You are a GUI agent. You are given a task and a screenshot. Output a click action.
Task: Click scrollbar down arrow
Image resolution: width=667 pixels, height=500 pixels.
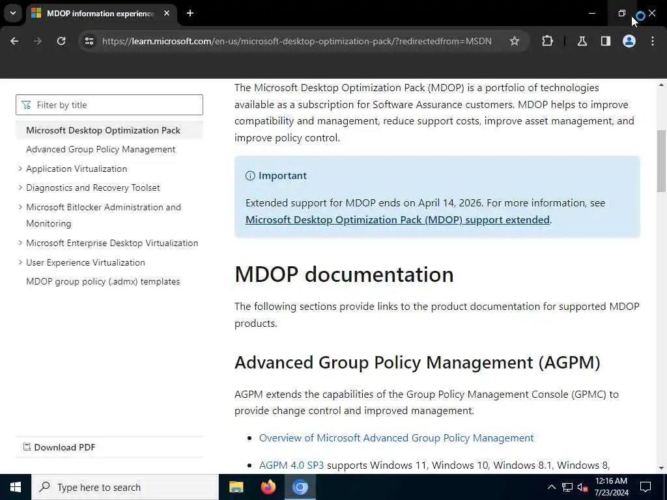coord(661,468)
